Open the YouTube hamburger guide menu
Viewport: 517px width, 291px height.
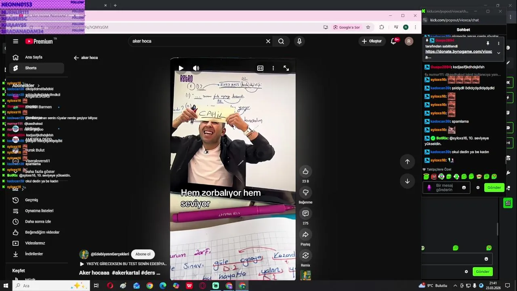pos(15,41)
